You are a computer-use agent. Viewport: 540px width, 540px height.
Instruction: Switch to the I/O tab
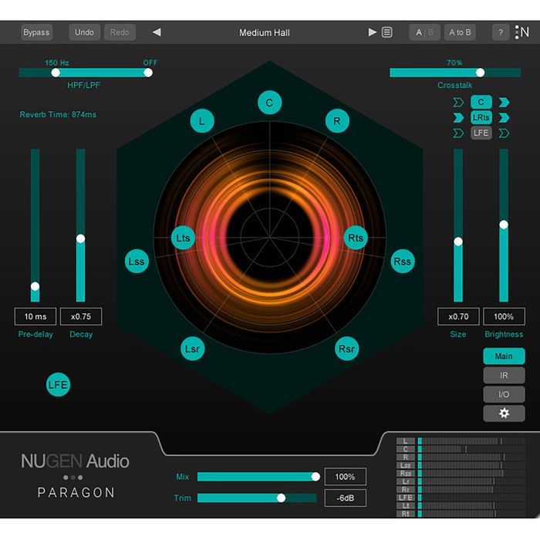point(504,394)
